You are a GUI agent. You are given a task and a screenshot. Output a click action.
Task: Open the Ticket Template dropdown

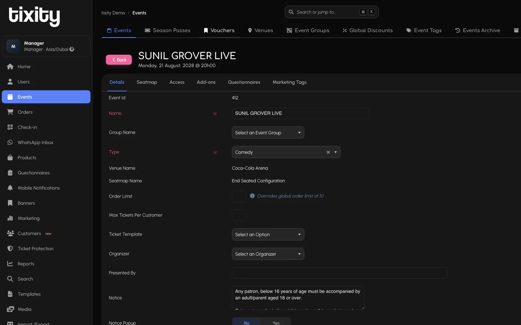point(268,234)
